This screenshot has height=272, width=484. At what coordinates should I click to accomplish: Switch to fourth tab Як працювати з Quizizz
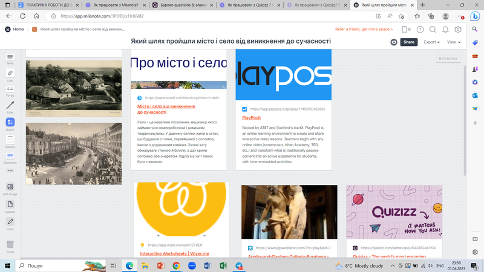point(250,5)
